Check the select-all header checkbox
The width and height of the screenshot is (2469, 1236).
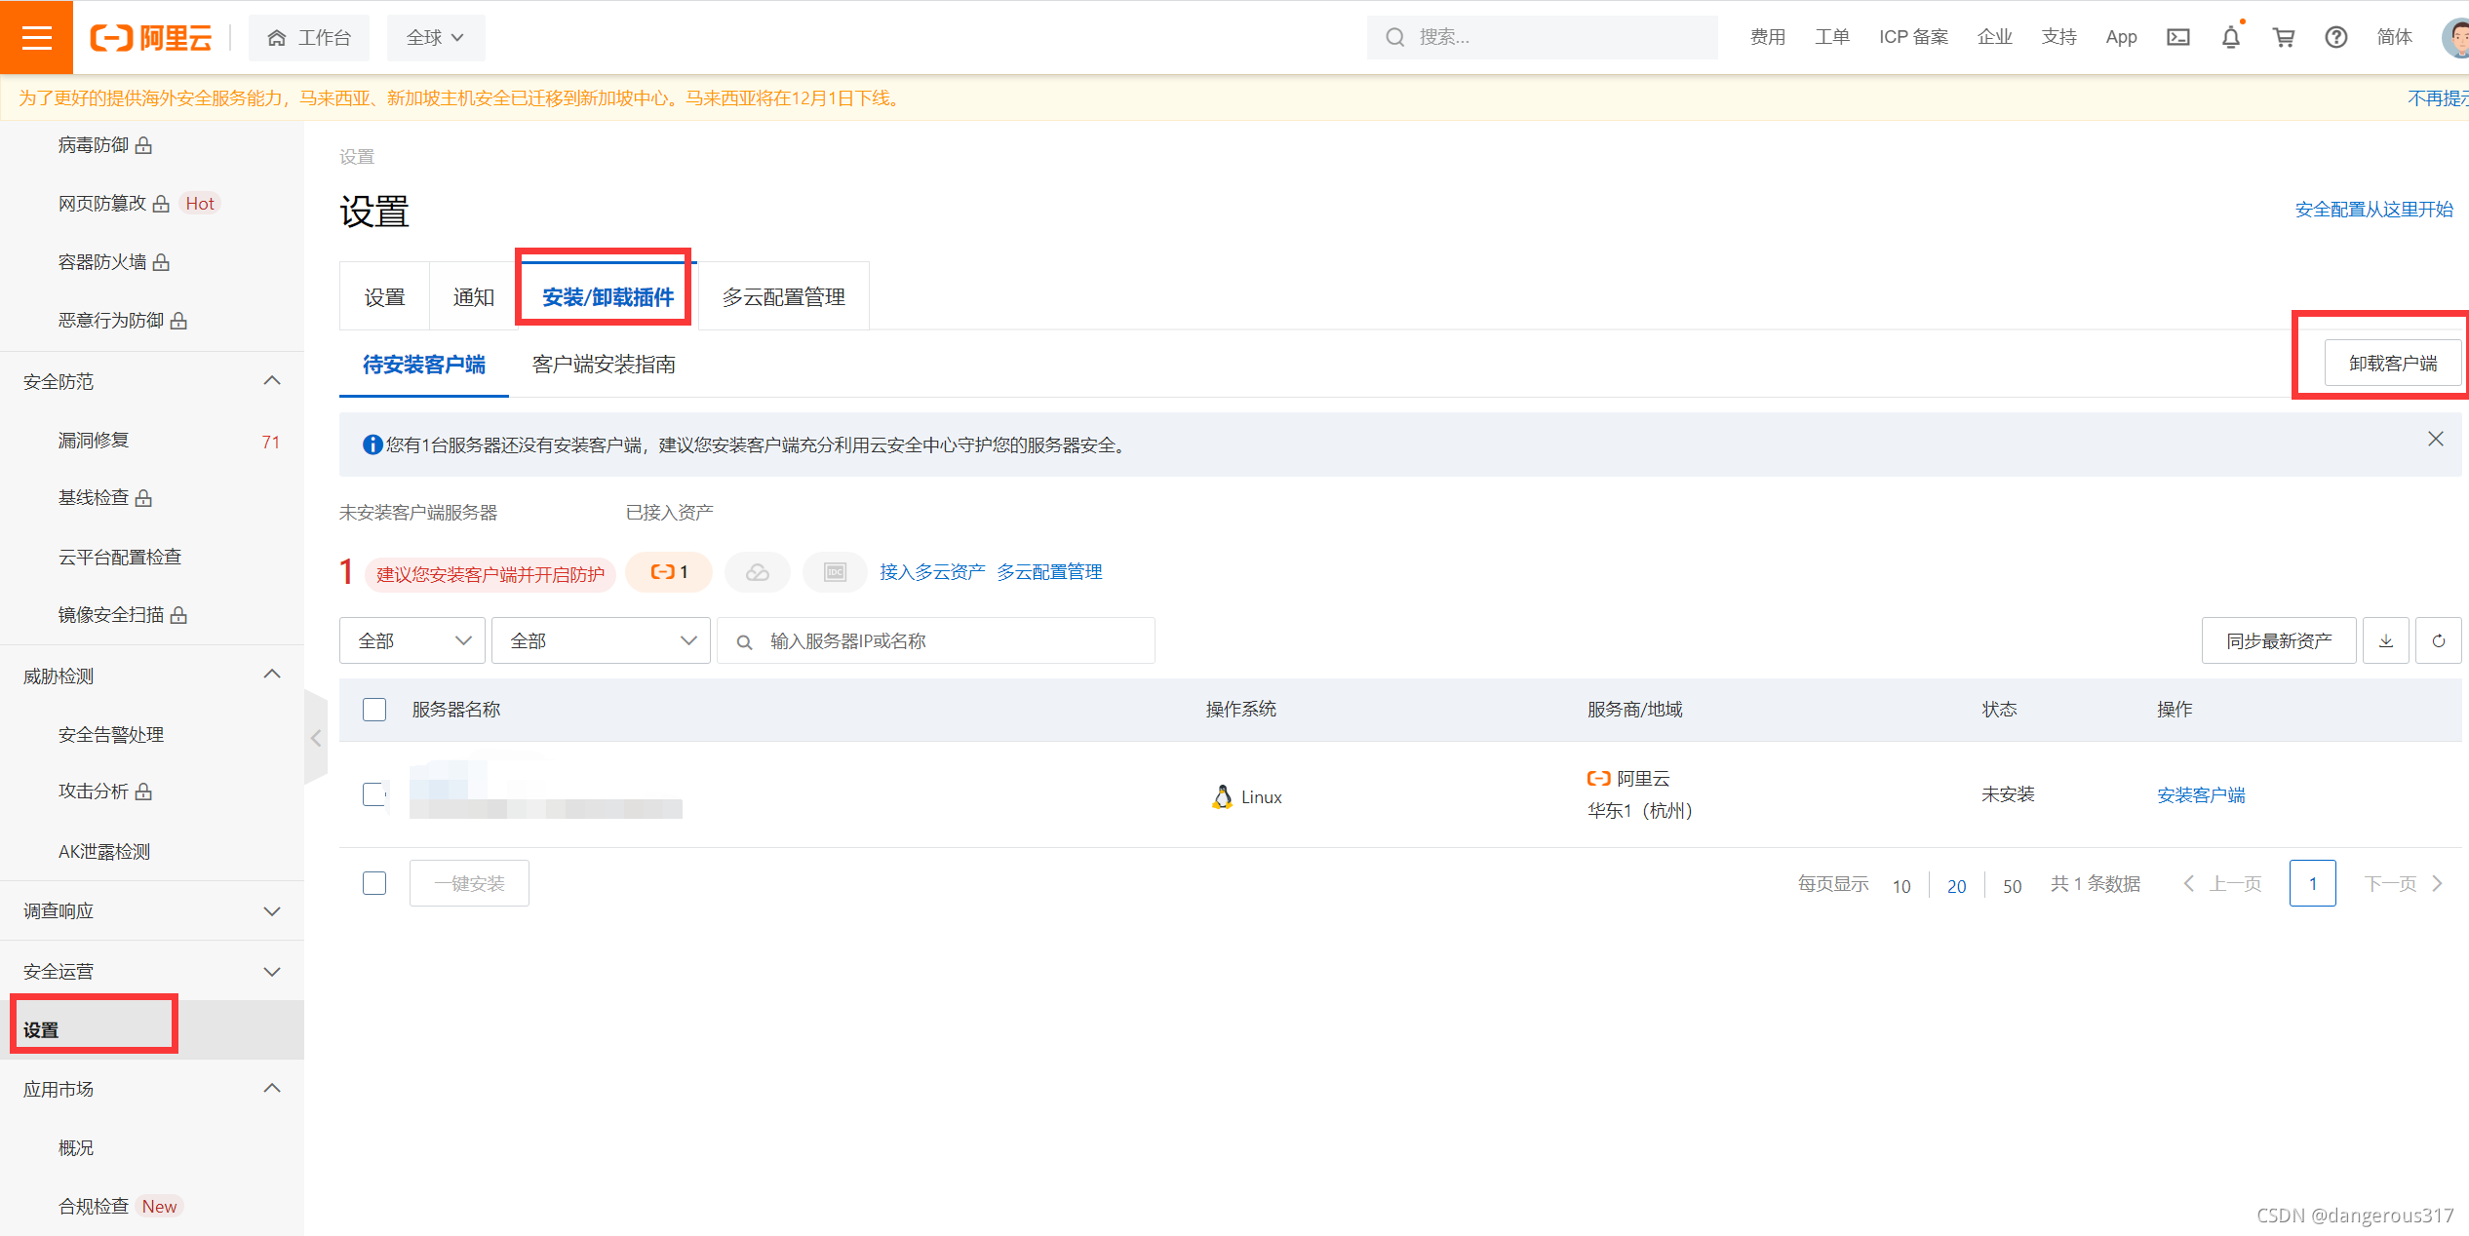[x=374, y=710]
